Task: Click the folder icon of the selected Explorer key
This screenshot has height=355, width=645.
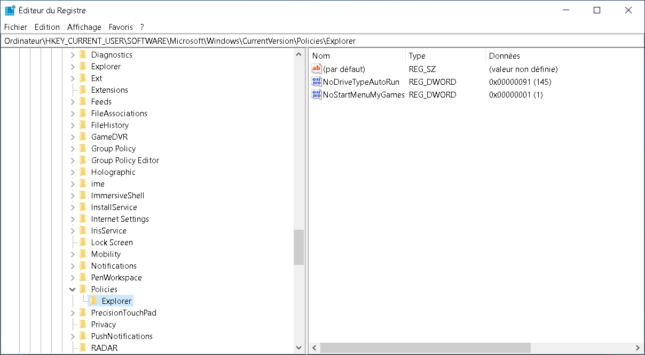Action: tap(93, 301)
